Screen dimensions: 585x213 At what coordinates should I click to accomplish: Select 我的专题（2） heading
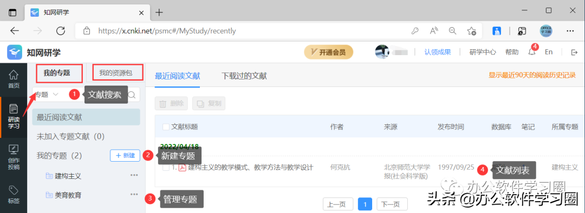pos(59,155)
